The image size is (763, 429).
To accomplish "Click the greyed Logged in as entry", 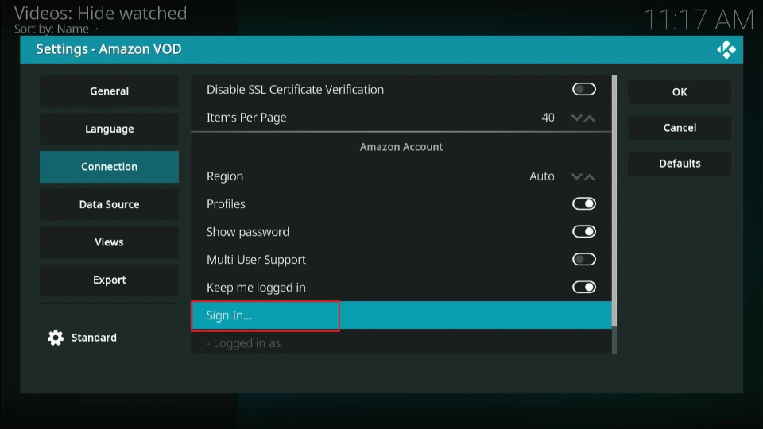I will (x=243, y=343).
